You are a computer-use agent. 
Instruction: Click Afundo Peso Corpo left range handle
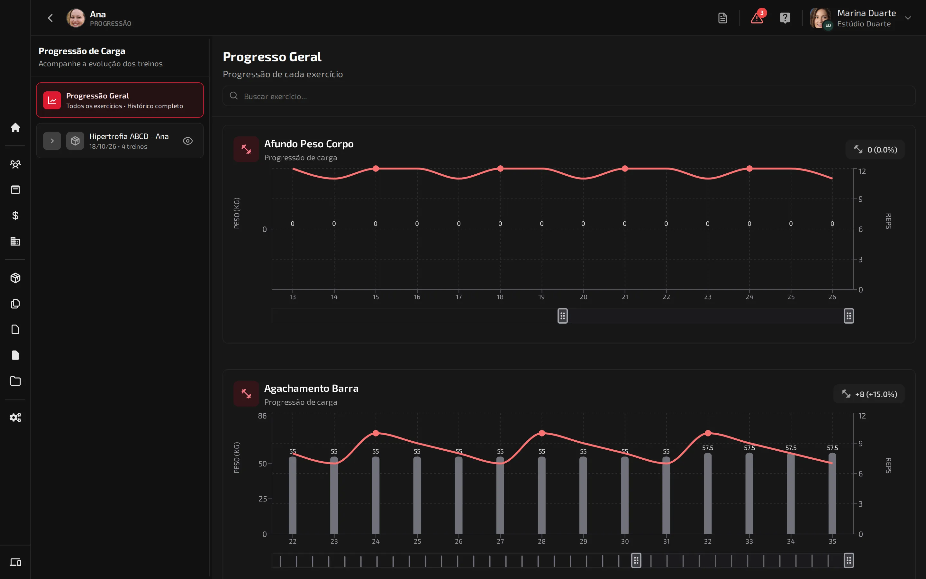pos(562,316)
